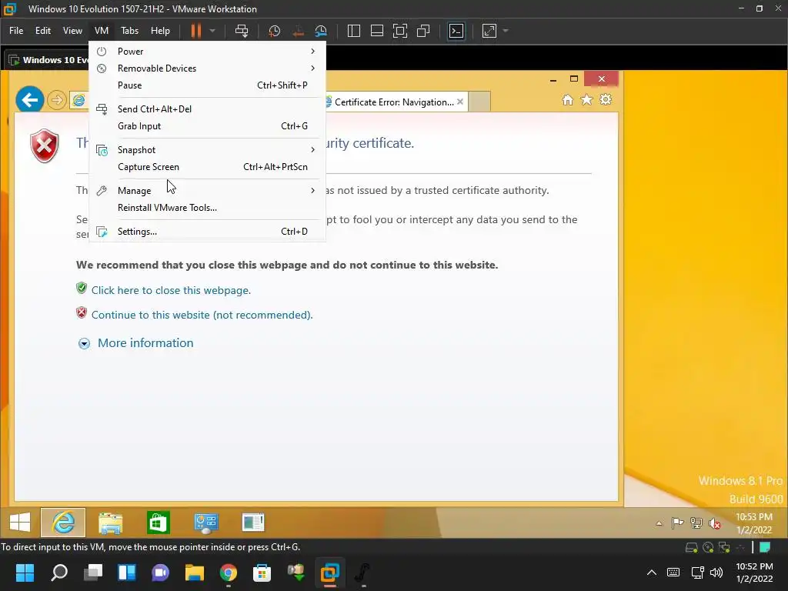Toggle thumbnail bar view icon
This screenshot has width=788, height=591.
377,31
